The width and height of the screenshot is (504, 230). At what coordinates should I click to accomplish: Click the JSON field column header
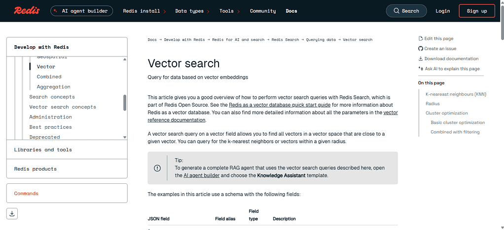[x=158, y=219]
